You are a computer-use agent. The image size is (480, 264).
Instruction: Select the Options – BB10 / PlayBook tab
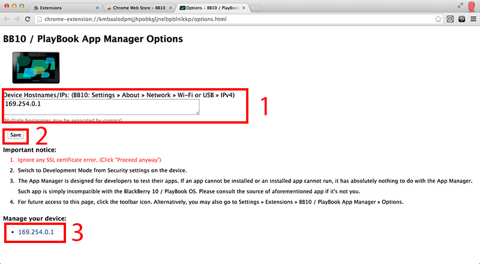(212, 8)
